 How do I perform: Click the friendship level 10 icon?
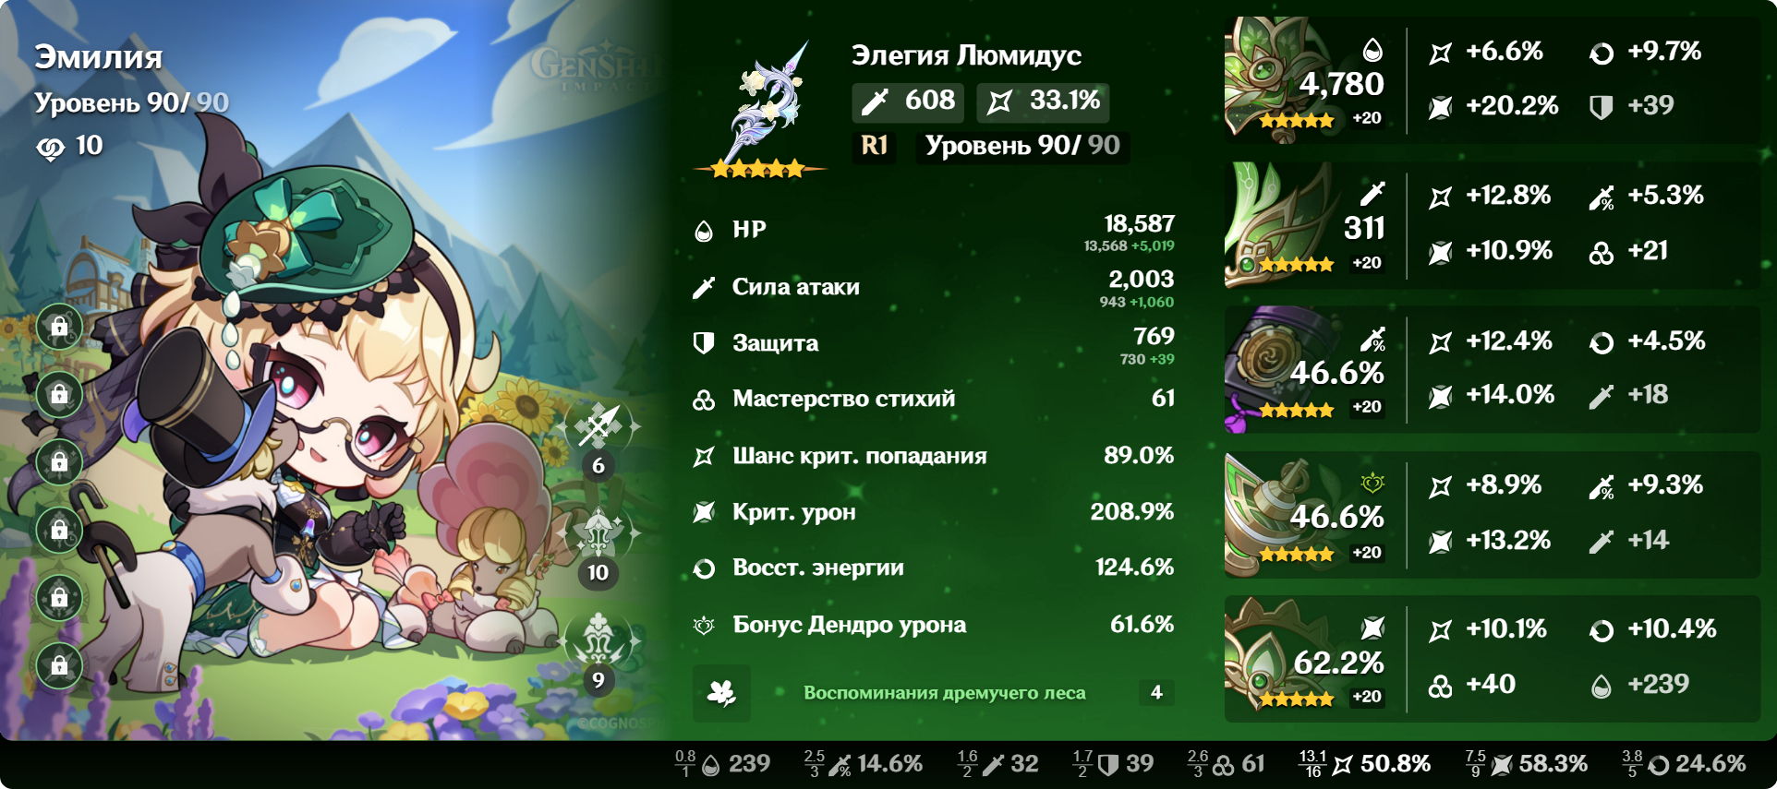pos(51,147)
